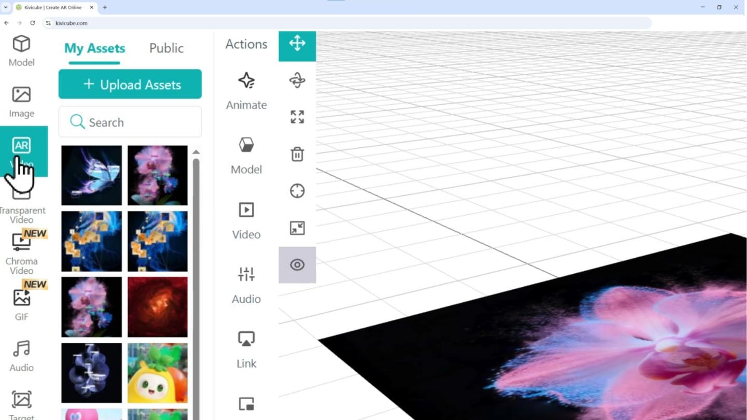Screen dimensions: 747x420
Task: Switch to the My Assets tab
Action: coord(94,48)
